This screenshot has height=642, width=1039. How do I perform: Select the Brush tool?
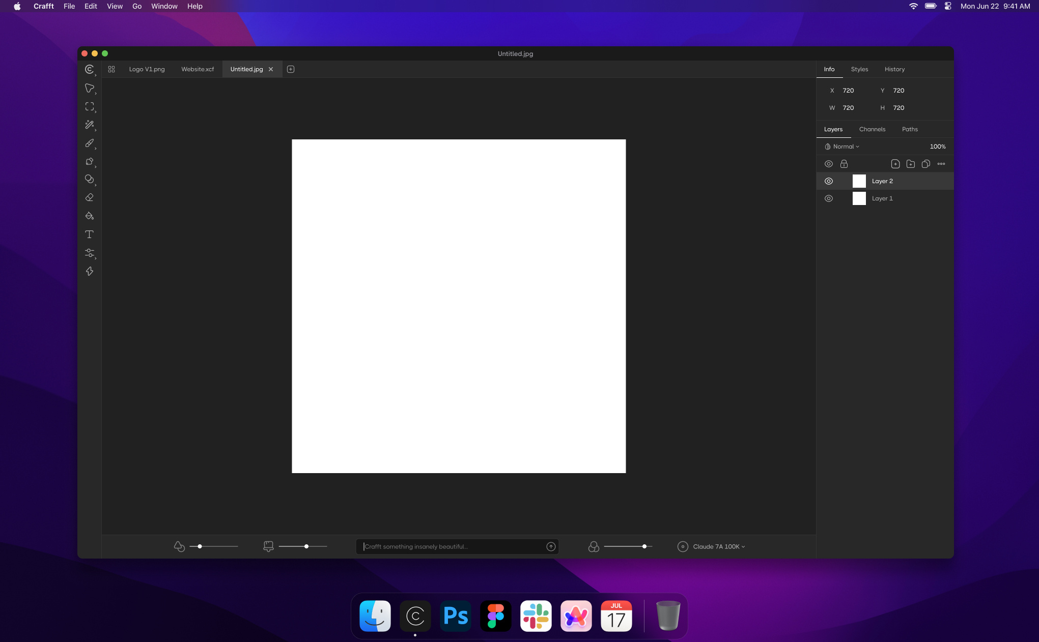click(x=90, y=144)
